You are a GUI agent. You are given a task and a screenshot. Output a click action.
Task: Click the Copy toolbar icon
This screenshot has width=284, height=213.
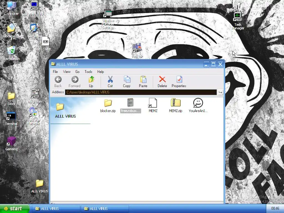click(127, 79)
